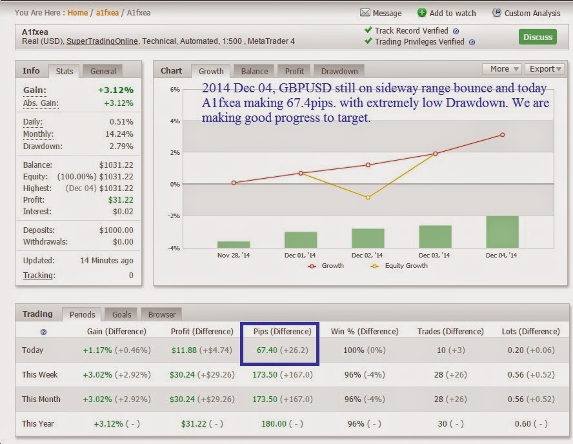Click the Dec 01 green profit bar

[x=301, y=239]
